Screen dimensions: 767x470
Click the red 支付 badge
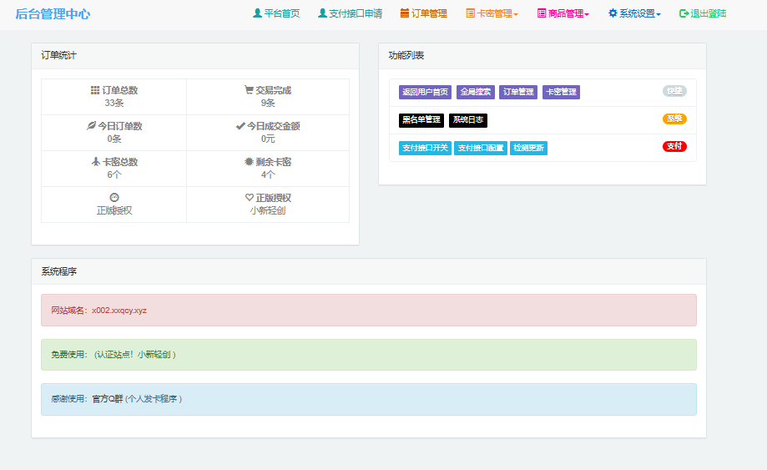click(x=674, y=146)
